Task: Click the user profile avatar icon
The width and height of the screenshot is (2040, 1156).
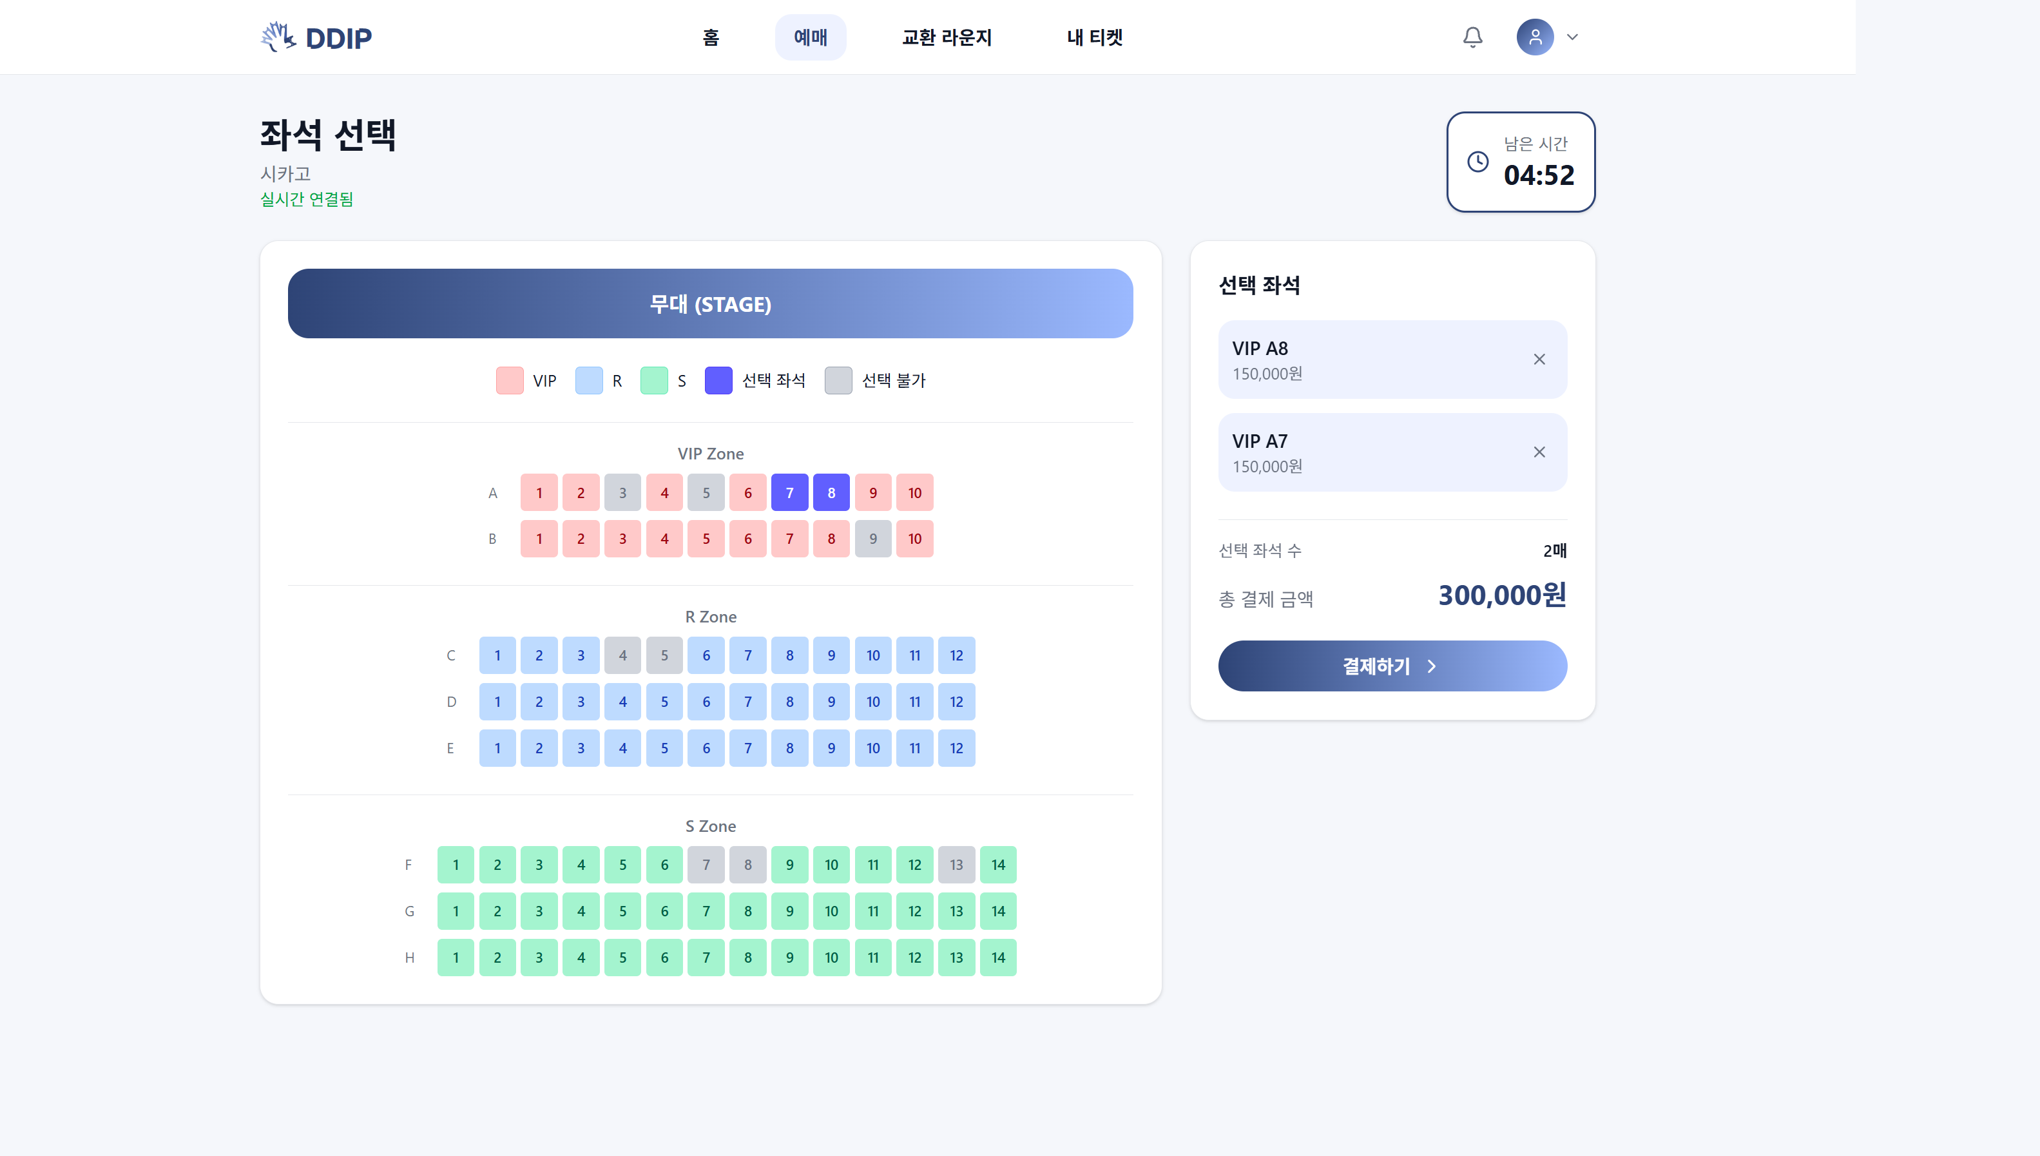Action: coord(1535,37)
